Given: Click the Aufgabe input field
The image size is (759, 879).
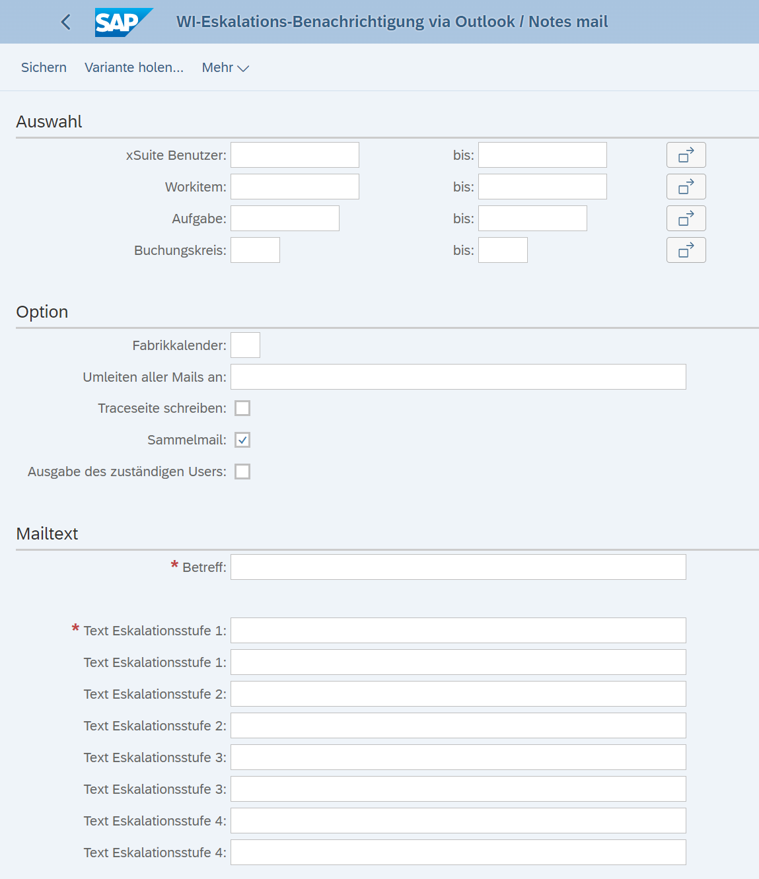Looking at the screenshot, I should [x=284, y=218].
